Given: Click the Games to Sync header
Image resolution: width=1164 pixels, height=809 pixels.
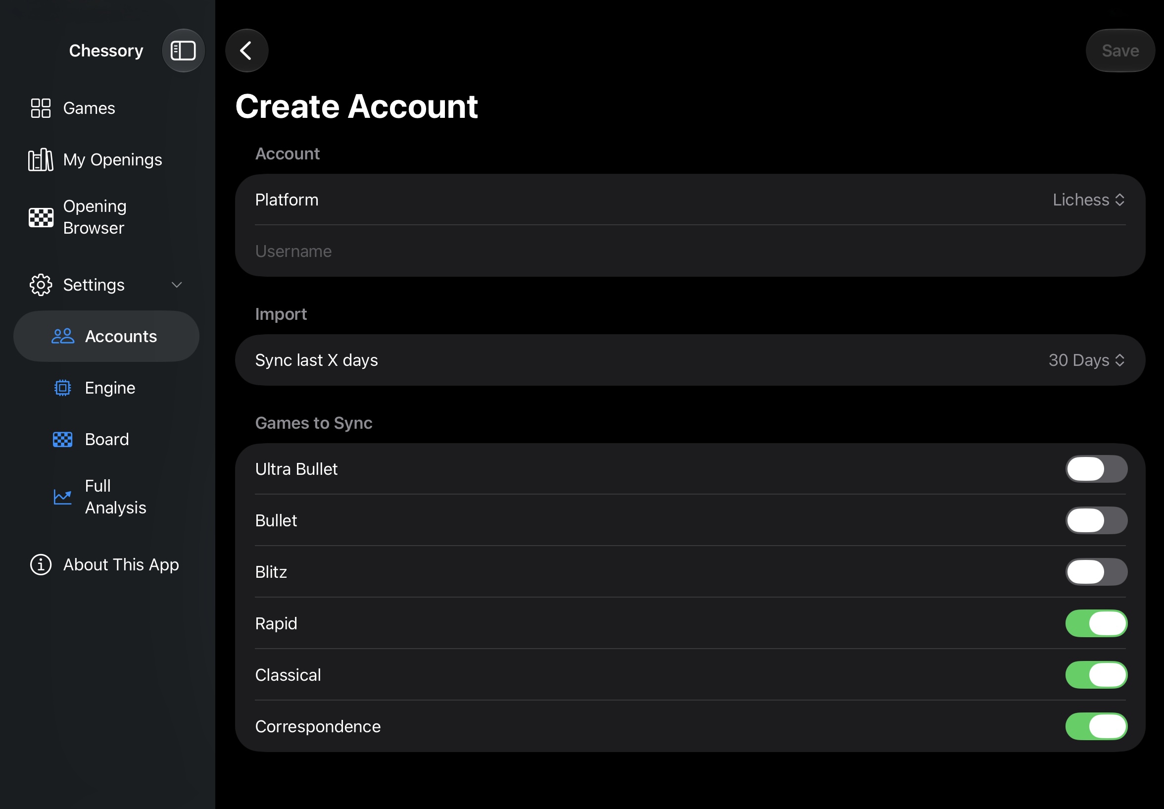Looking at the screenshot, I should click(314, 423).
